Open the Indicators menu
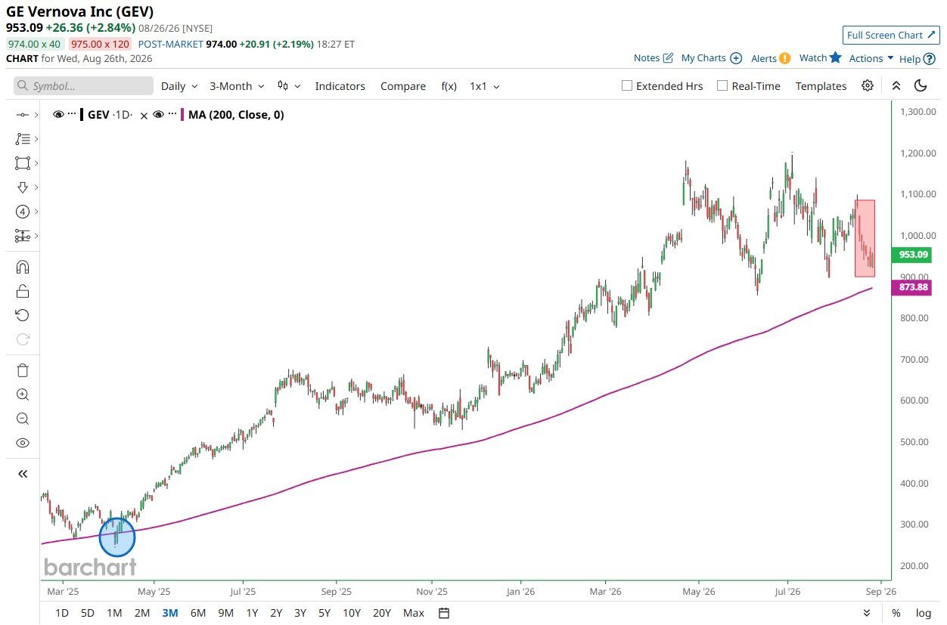The image size is (947, 625). (x=340, y=86)
